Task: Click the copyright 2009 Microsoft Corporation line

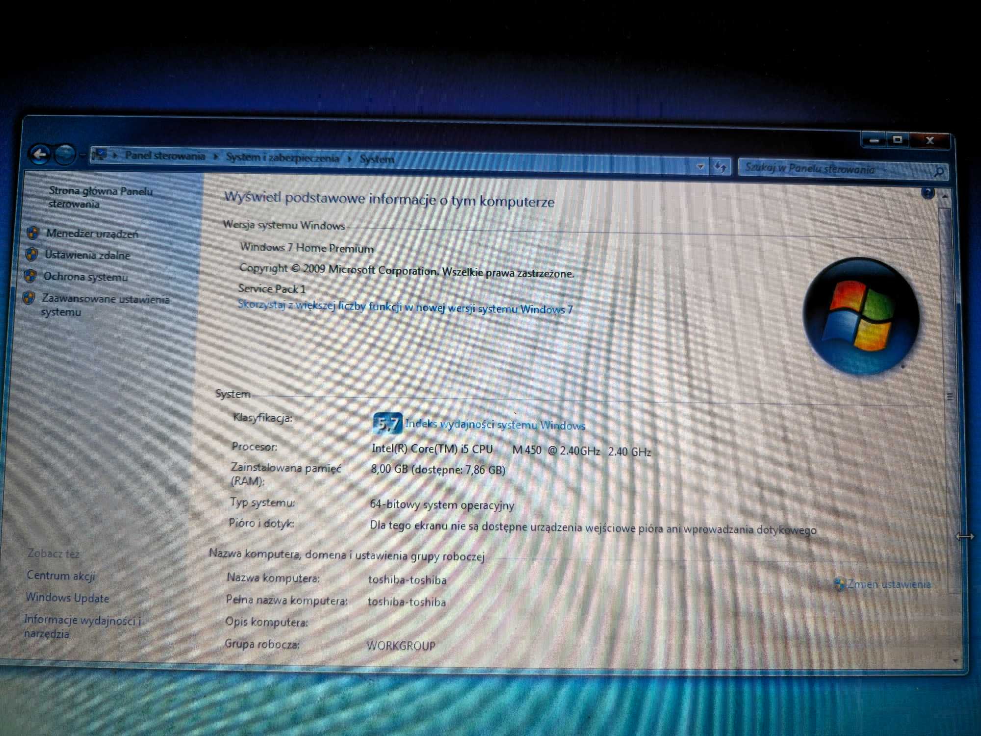Action: pos(407,271)
